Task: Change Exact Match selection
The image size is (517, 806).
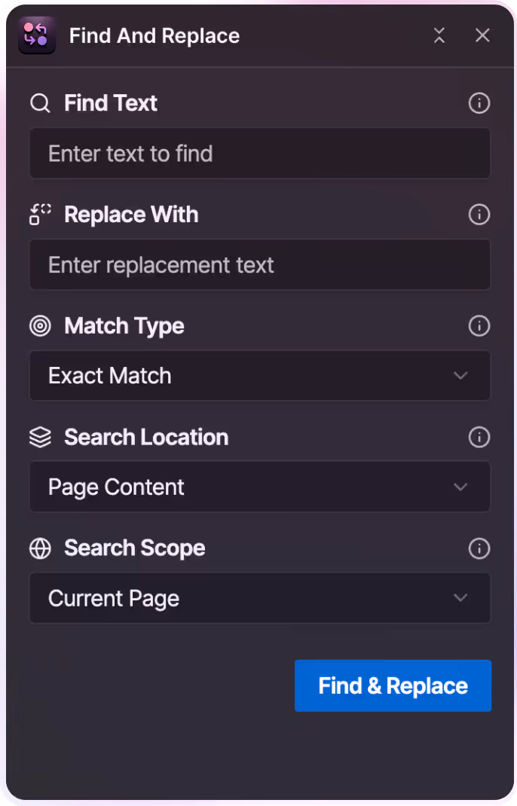Action: 260,376
